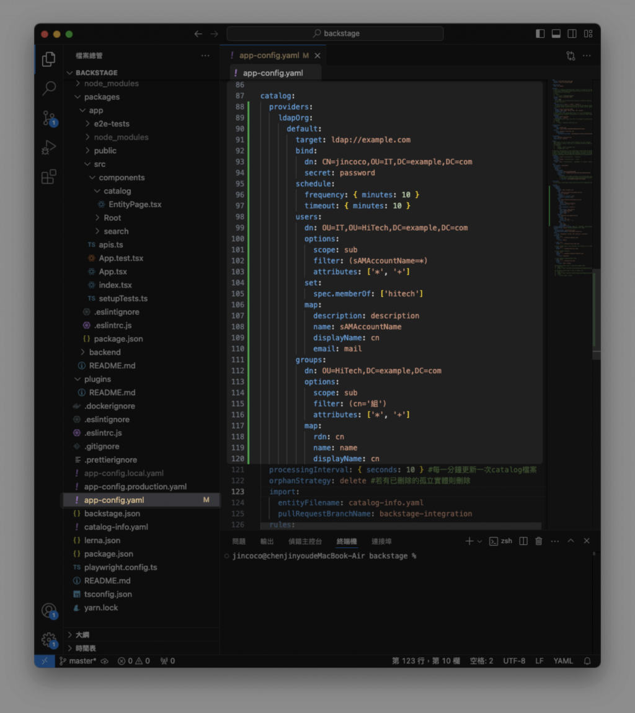Maximize the panel with up chevron
Screen dimensions: 635x713
click(571, 541)
